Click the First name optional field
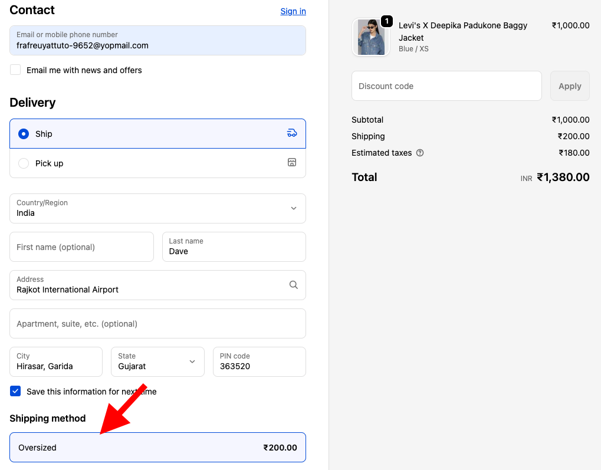 (x=81, y=247)
